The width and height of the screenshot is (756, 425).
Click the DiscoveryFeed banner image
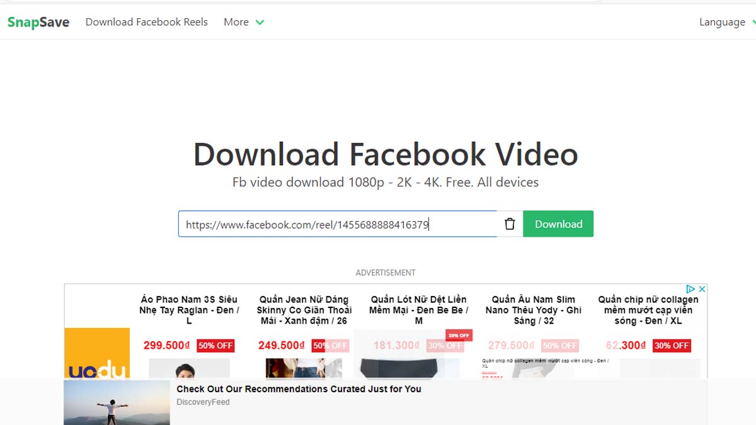tap(117, 402)
